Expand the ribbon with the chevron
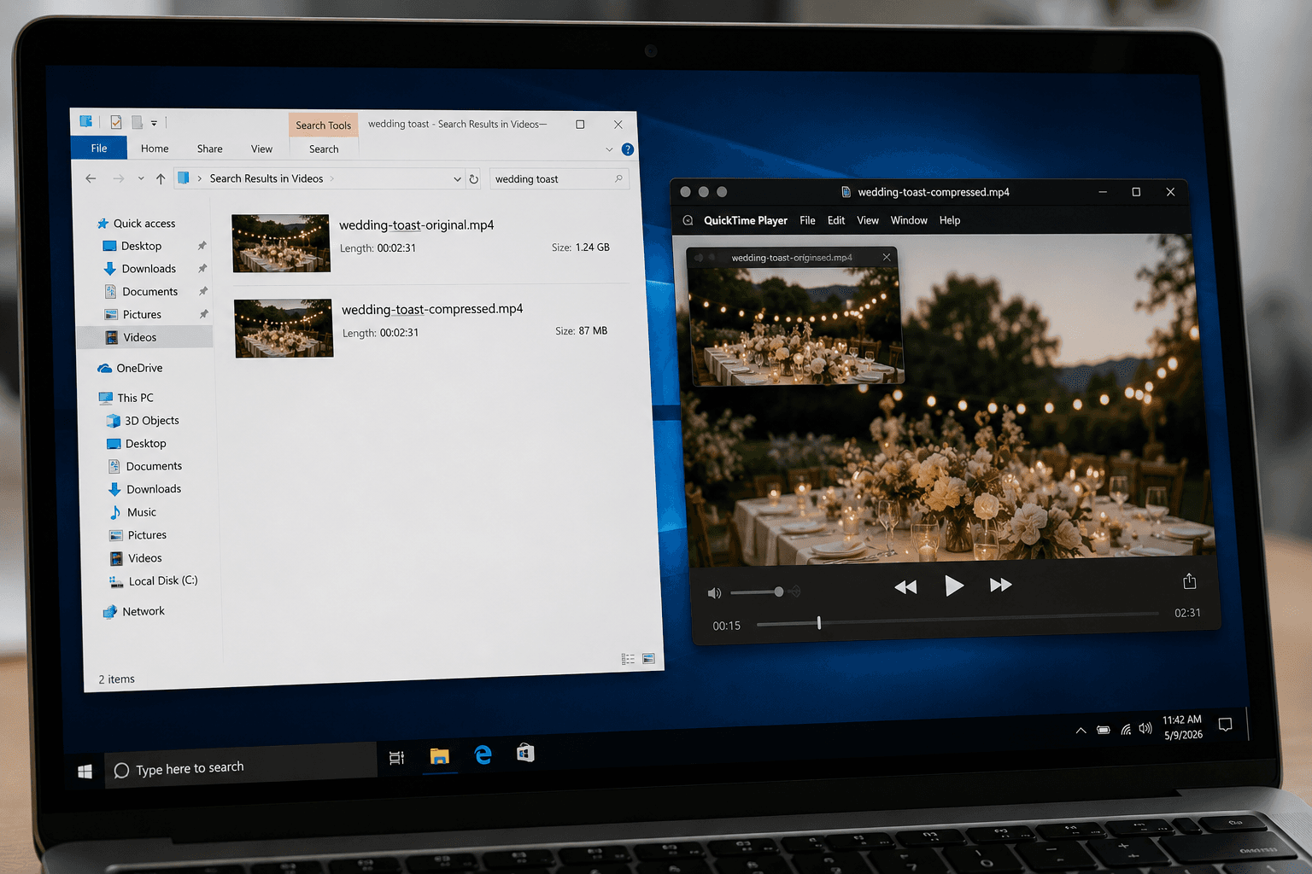1312x874 pixels. [609, 149]
